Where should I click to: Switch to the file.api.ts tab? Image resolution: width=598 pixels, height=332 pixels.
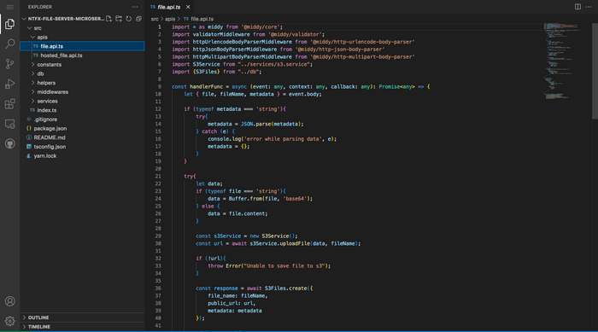(x=169, y=7)
